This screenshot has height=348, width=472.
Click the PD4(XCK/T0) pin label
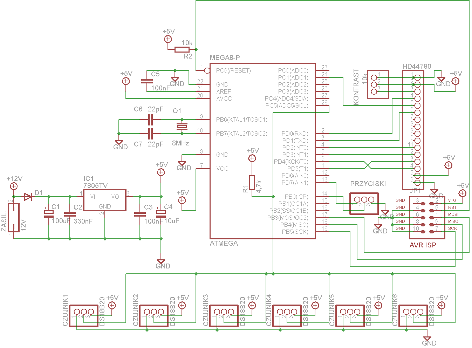291,162
